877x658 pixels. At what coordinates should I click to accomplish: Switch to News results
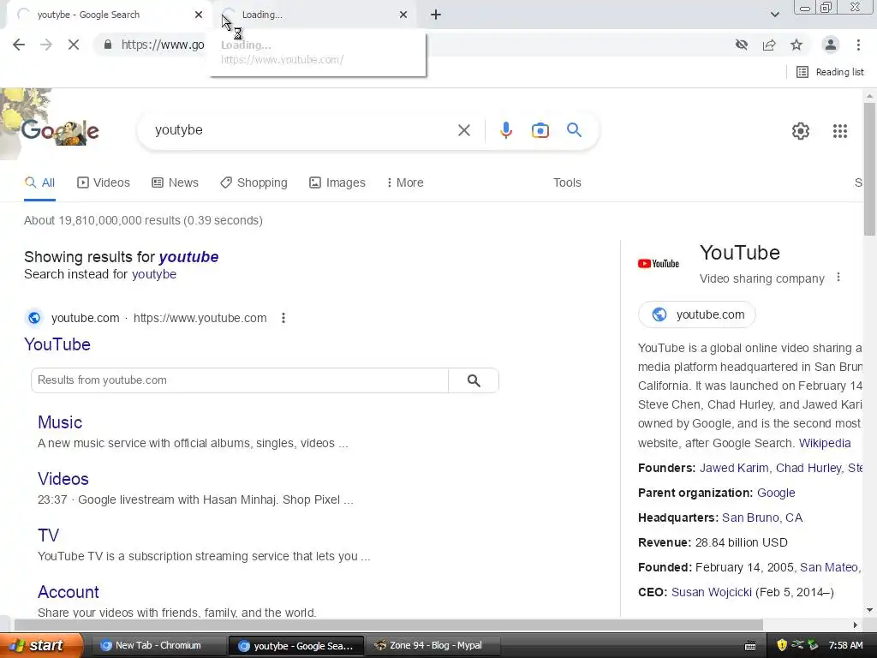point(175,183)
